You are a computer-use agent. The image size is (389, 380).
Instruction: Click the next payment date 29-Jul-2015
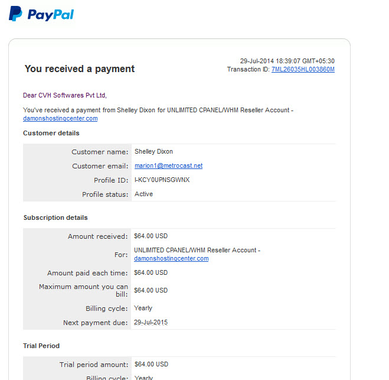coord(151,322)
